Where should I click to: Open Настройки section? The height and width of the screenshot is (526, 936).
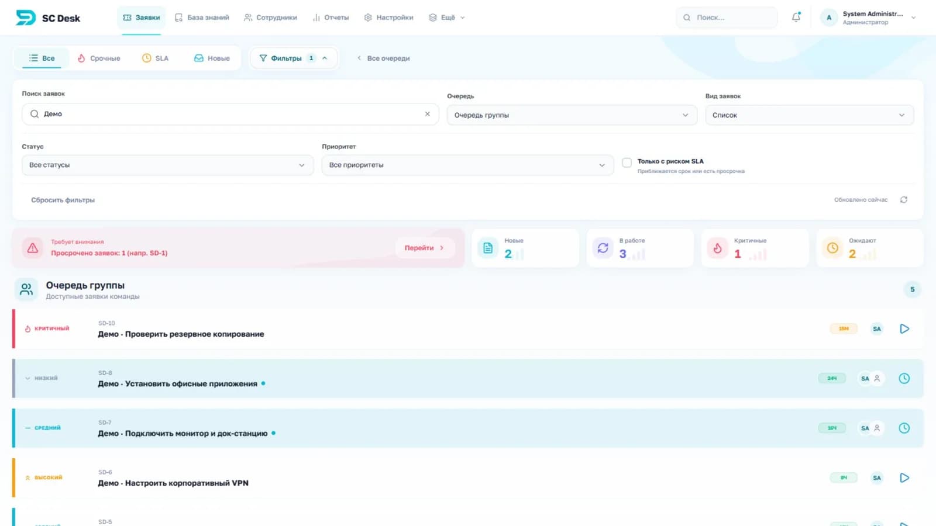(x=388, y=18)
